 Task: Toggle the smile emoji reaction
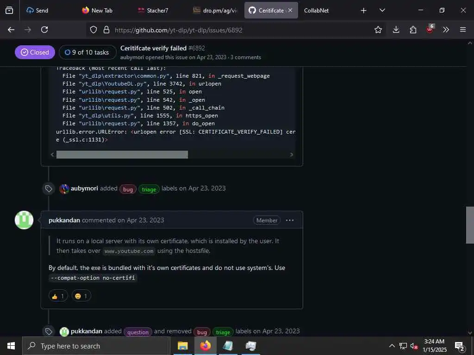(81, 296)
